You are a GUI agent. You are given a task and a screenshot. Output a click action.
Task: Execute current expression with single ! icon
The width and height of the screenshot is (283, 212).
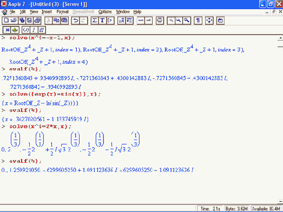coord(34,30)
